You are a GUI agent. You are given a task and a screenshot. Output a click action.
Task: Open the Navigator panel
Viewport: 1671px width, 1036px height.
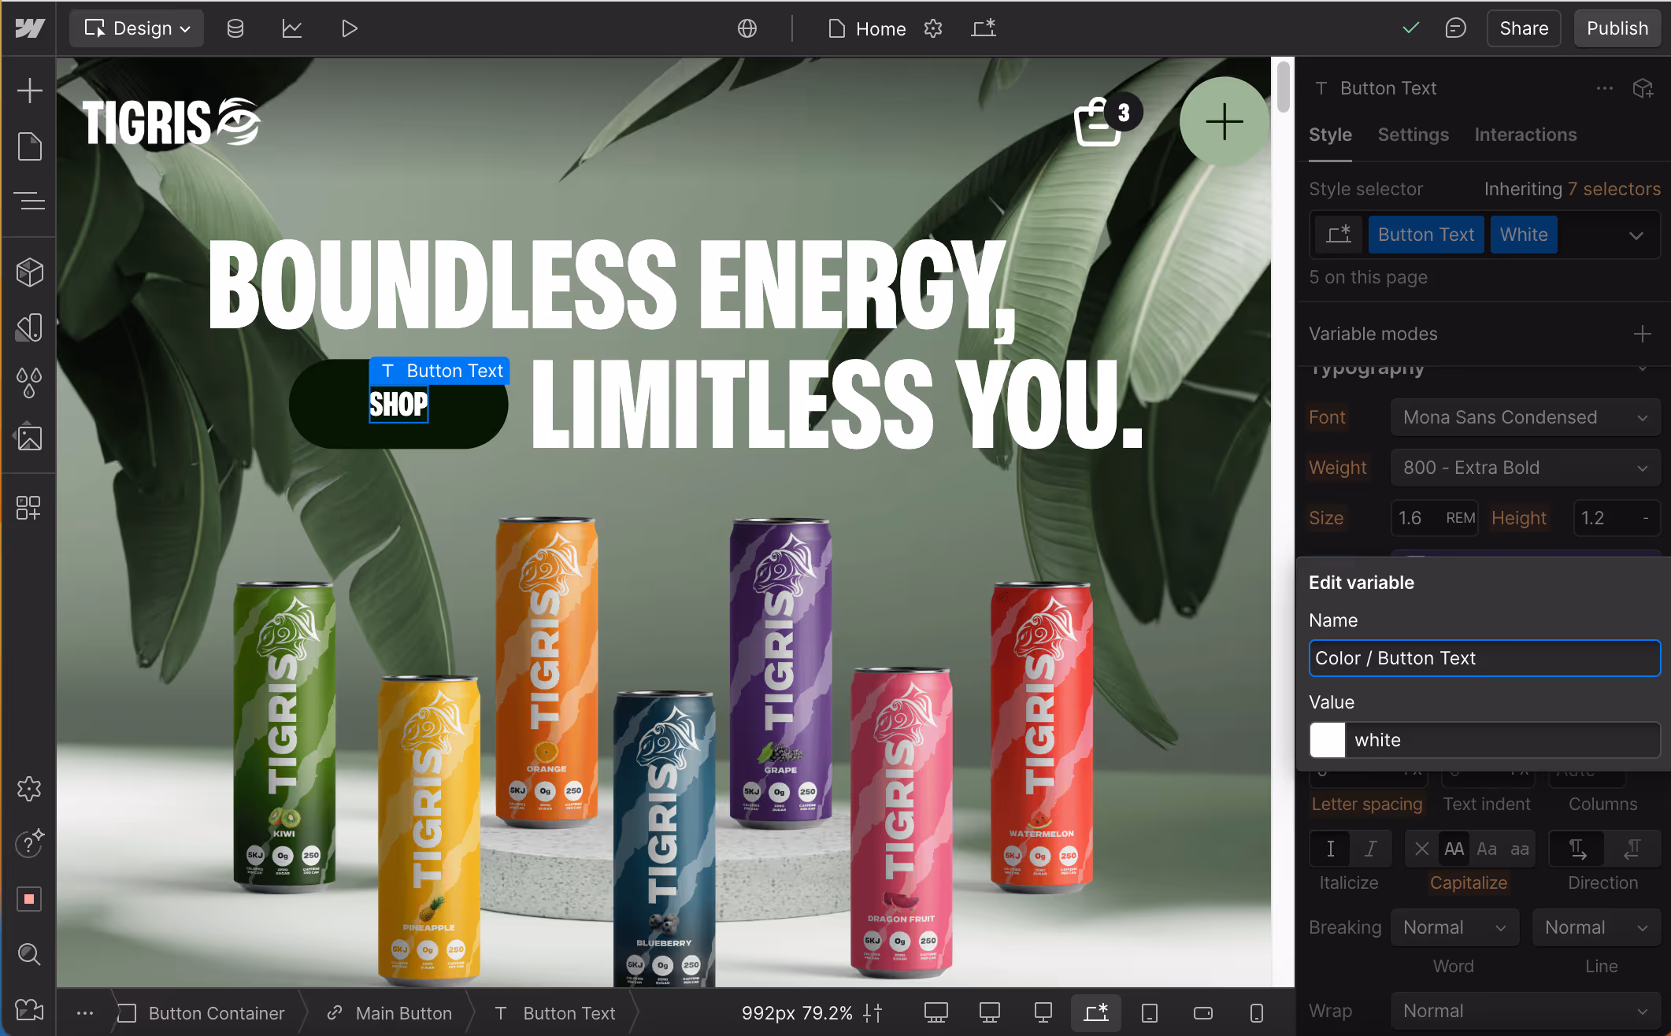(x=29, y=202)
